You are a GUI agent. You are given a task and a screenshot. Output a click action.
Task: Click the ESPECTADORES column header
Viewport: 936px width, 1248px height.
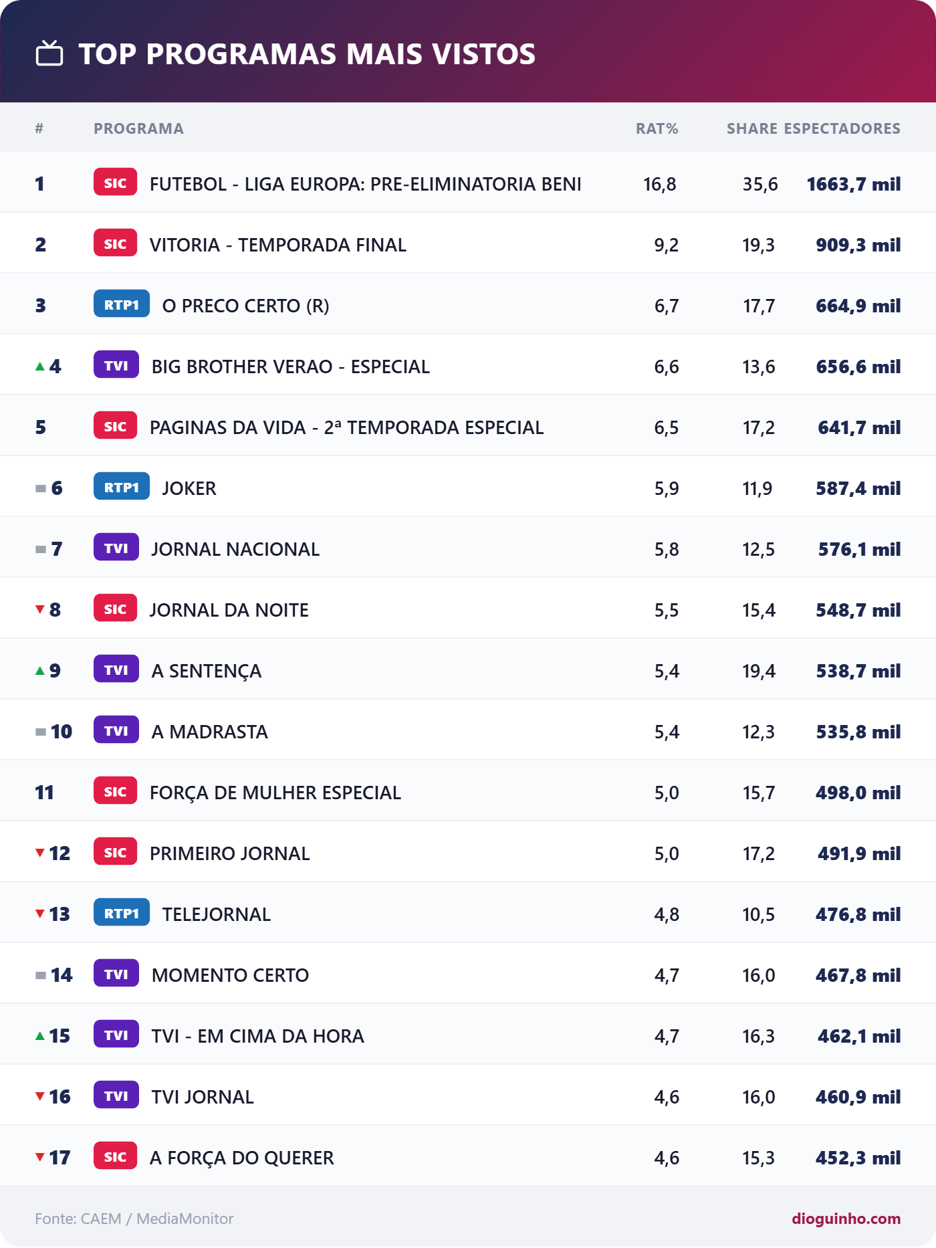pos(842,128)
